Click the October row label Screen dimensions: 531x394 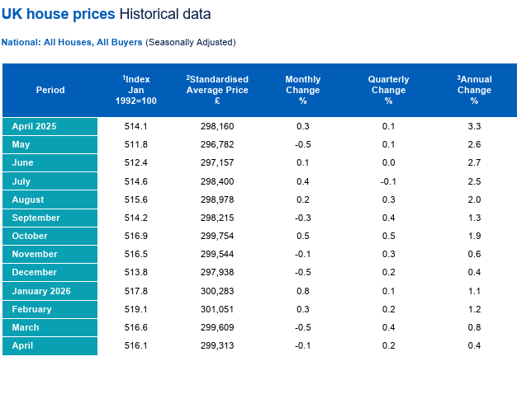pos(50,237)
